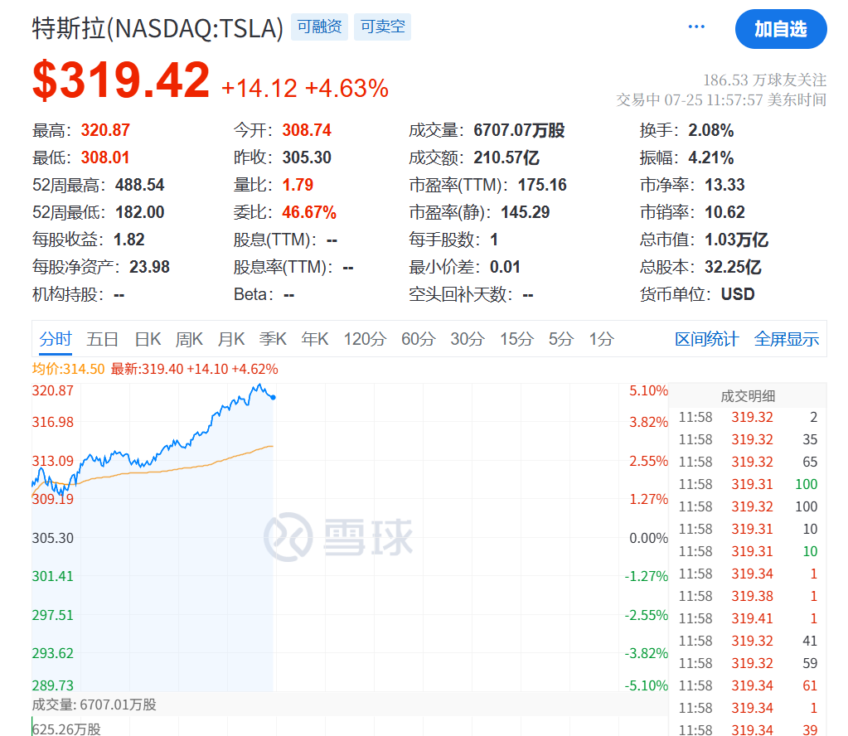Click the 每股收益 value 1.82
This screenshot has width=848, height=736.
(x=129, y=240)
